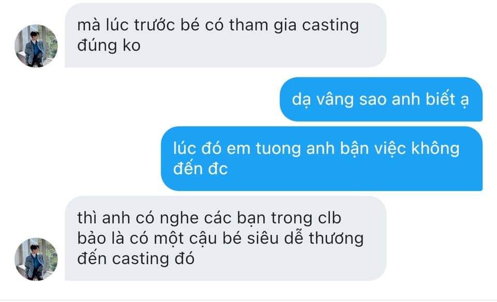Click the text "đến đc" in the blue bubble
497x302 pixels.
pos(200,169)
